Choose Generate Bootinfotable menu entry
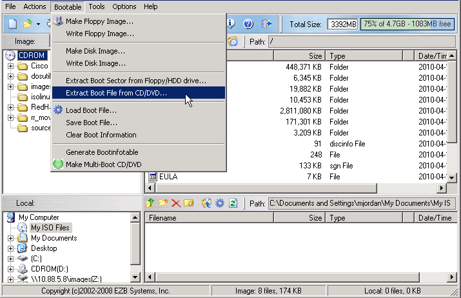The height and width of the screenshot is (298, 461). point(138,152)
